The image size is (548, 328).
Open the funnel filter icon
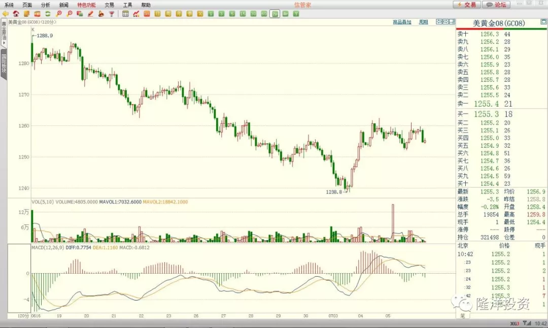tap(112, 14)
